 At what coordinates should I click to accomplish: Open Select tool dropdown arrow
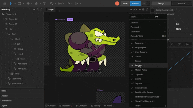(x=15, y=4)
